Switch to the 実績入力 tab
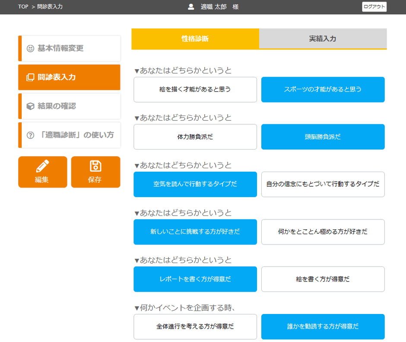The width and height of the screenshot is (406, 342). pos(323,39)
